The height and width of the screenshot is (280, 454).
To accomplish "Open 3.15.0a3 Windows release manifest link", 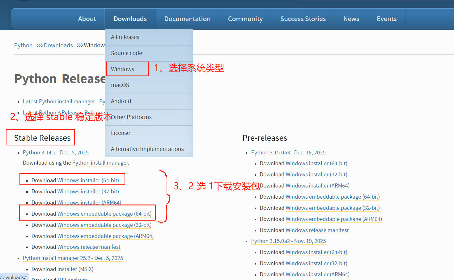I will coord(317,230).
